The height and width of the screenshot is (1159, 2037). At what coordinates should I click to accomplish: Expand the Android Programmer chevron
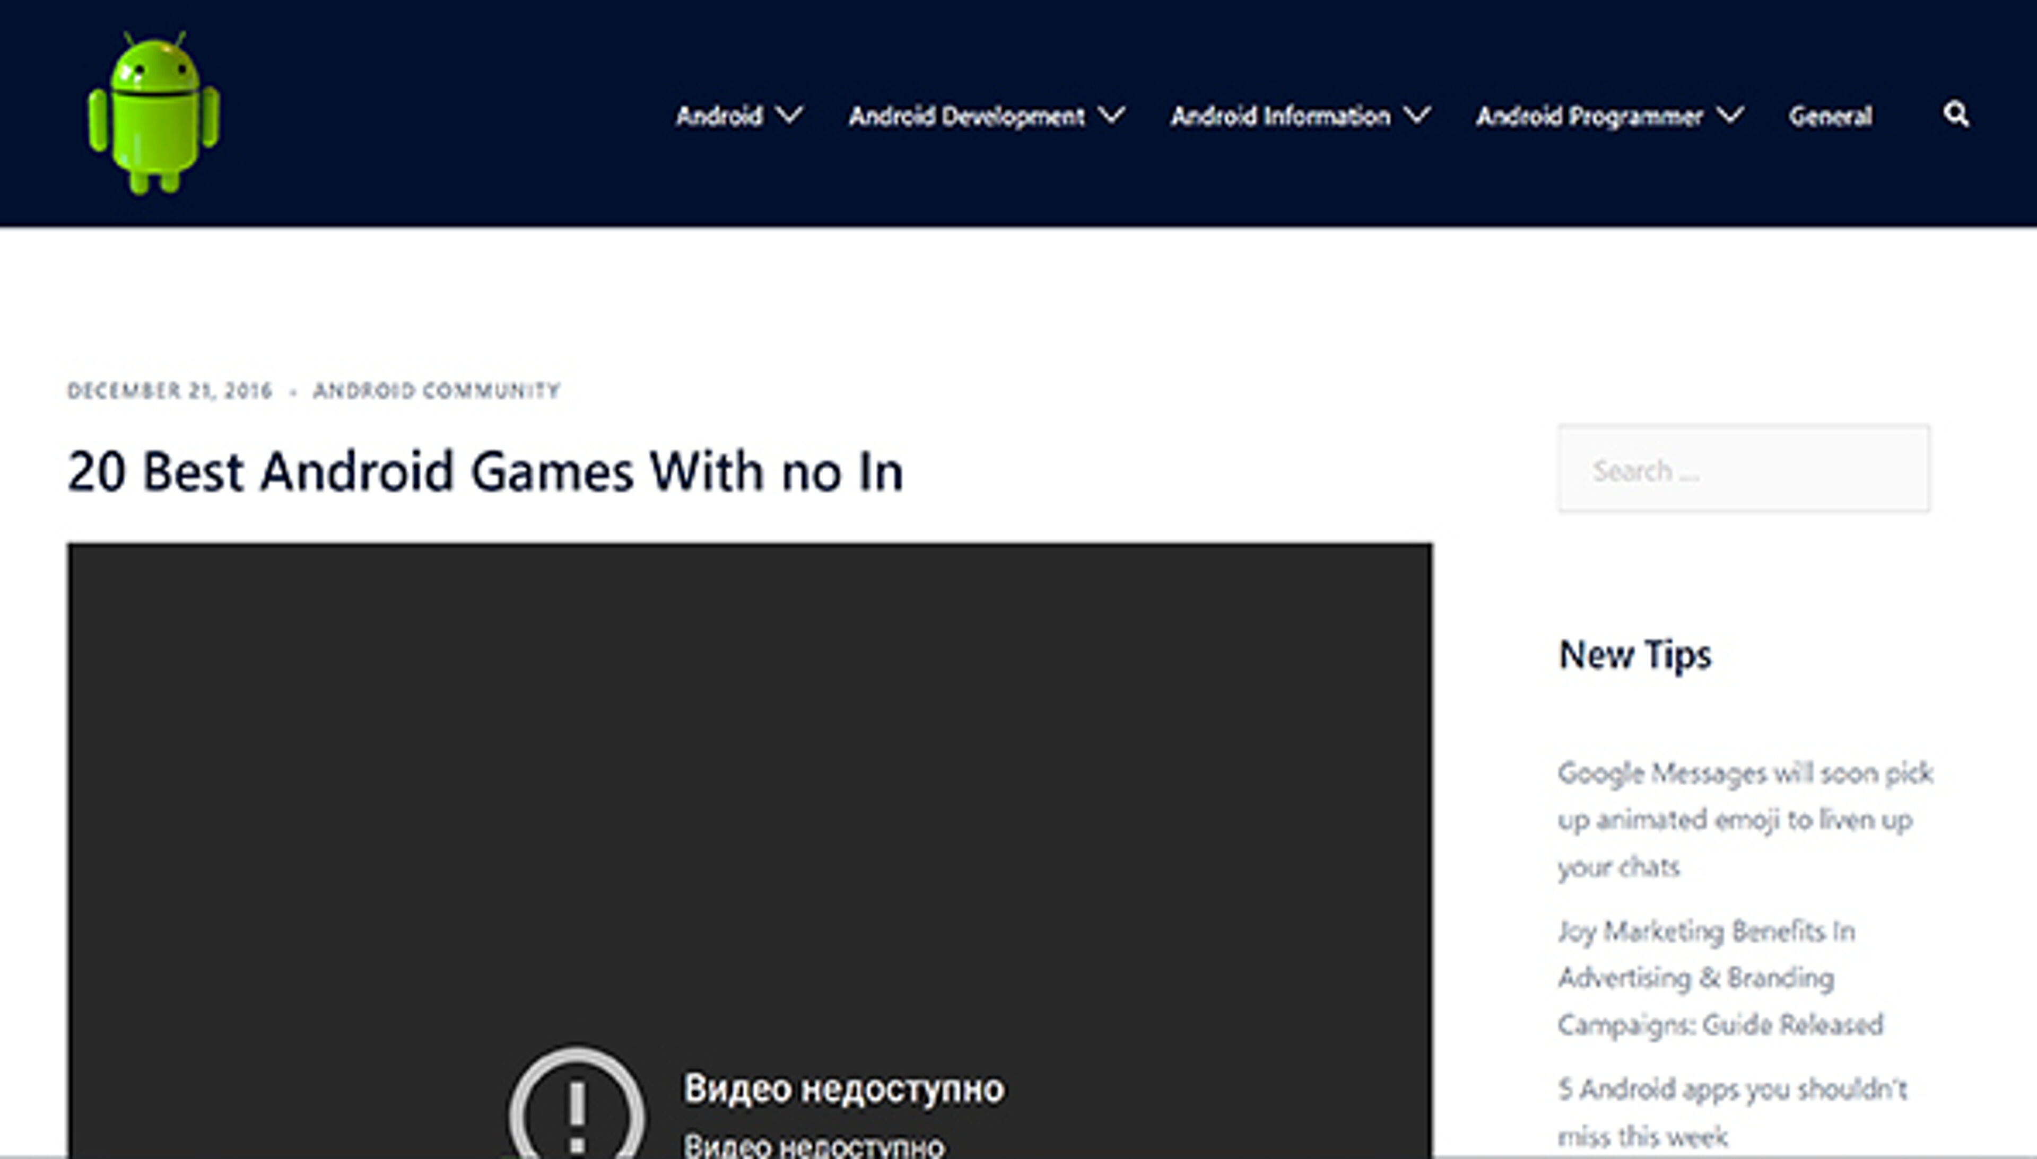[1730, 116]
